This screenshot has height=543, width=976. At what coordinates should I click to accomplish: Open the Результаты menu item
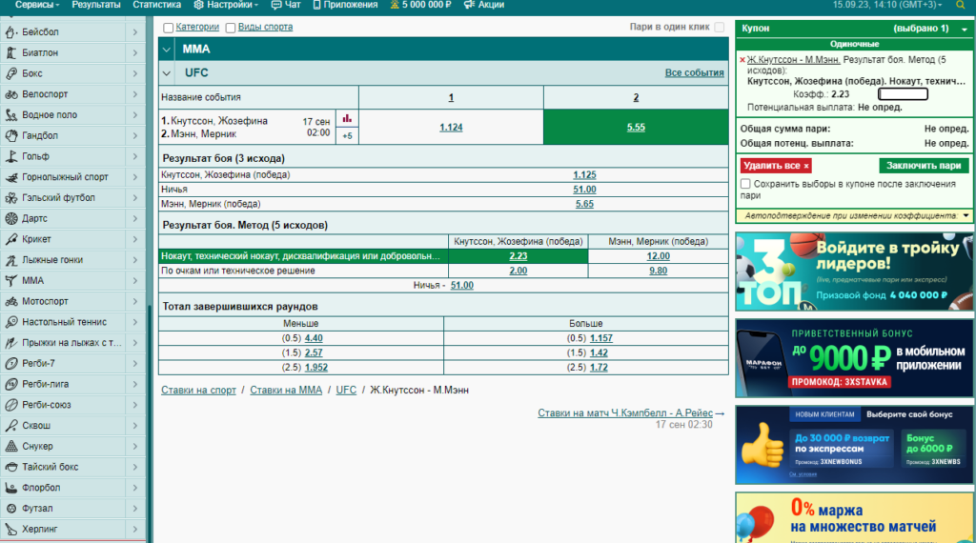[x=96, y=5]
